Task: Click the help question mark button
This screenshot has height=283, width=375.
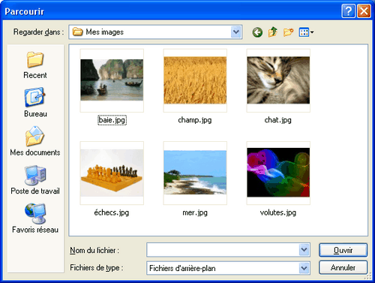Action: (348, 11)
